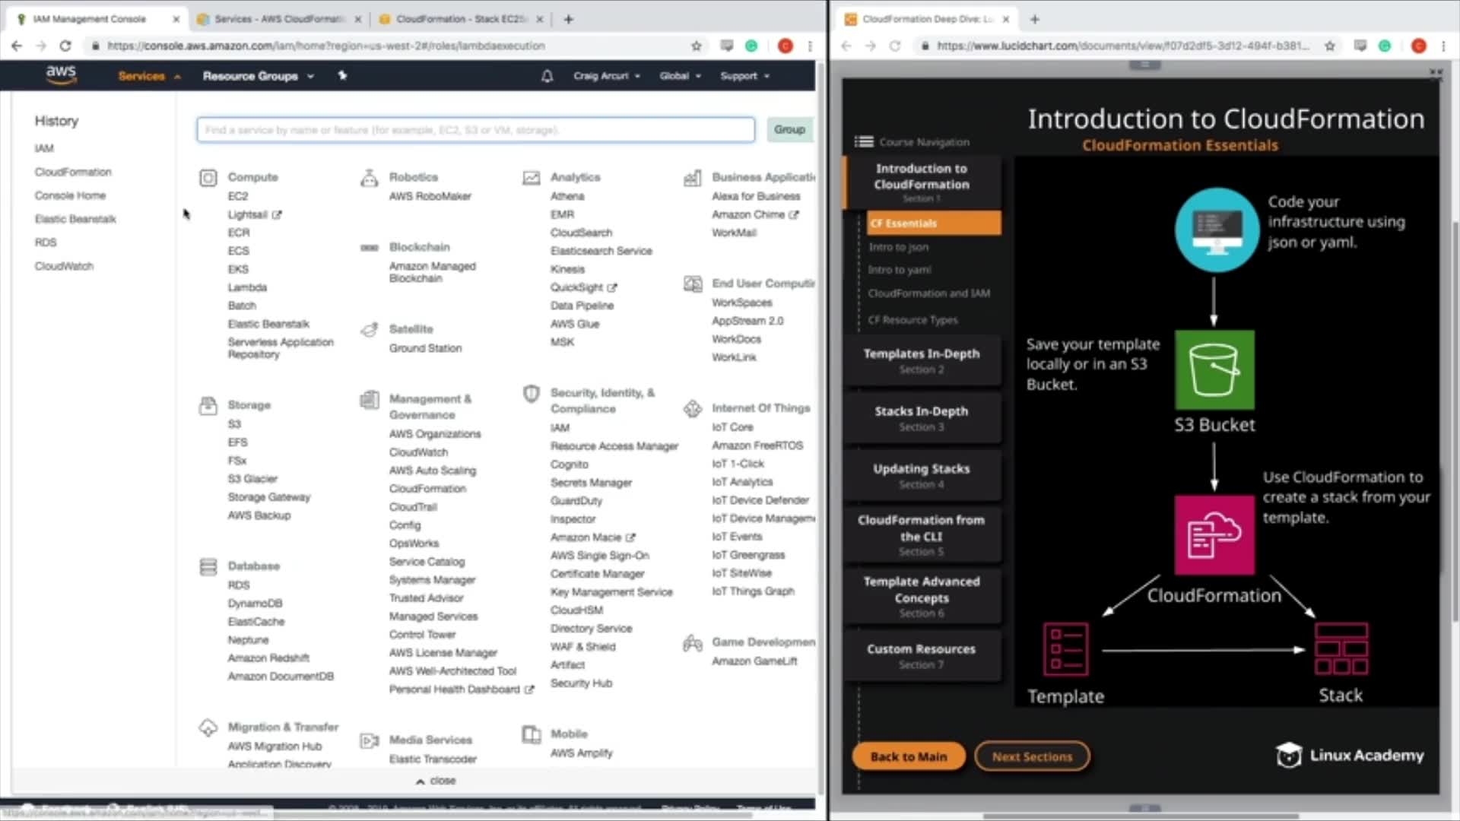Click the Storage category icon
The image size is (1460, 821).
pyautogui.click(x=208, y=406)
